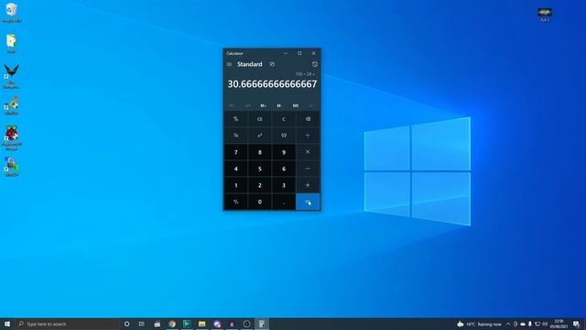Click the MS memory store button

(296, 106)
